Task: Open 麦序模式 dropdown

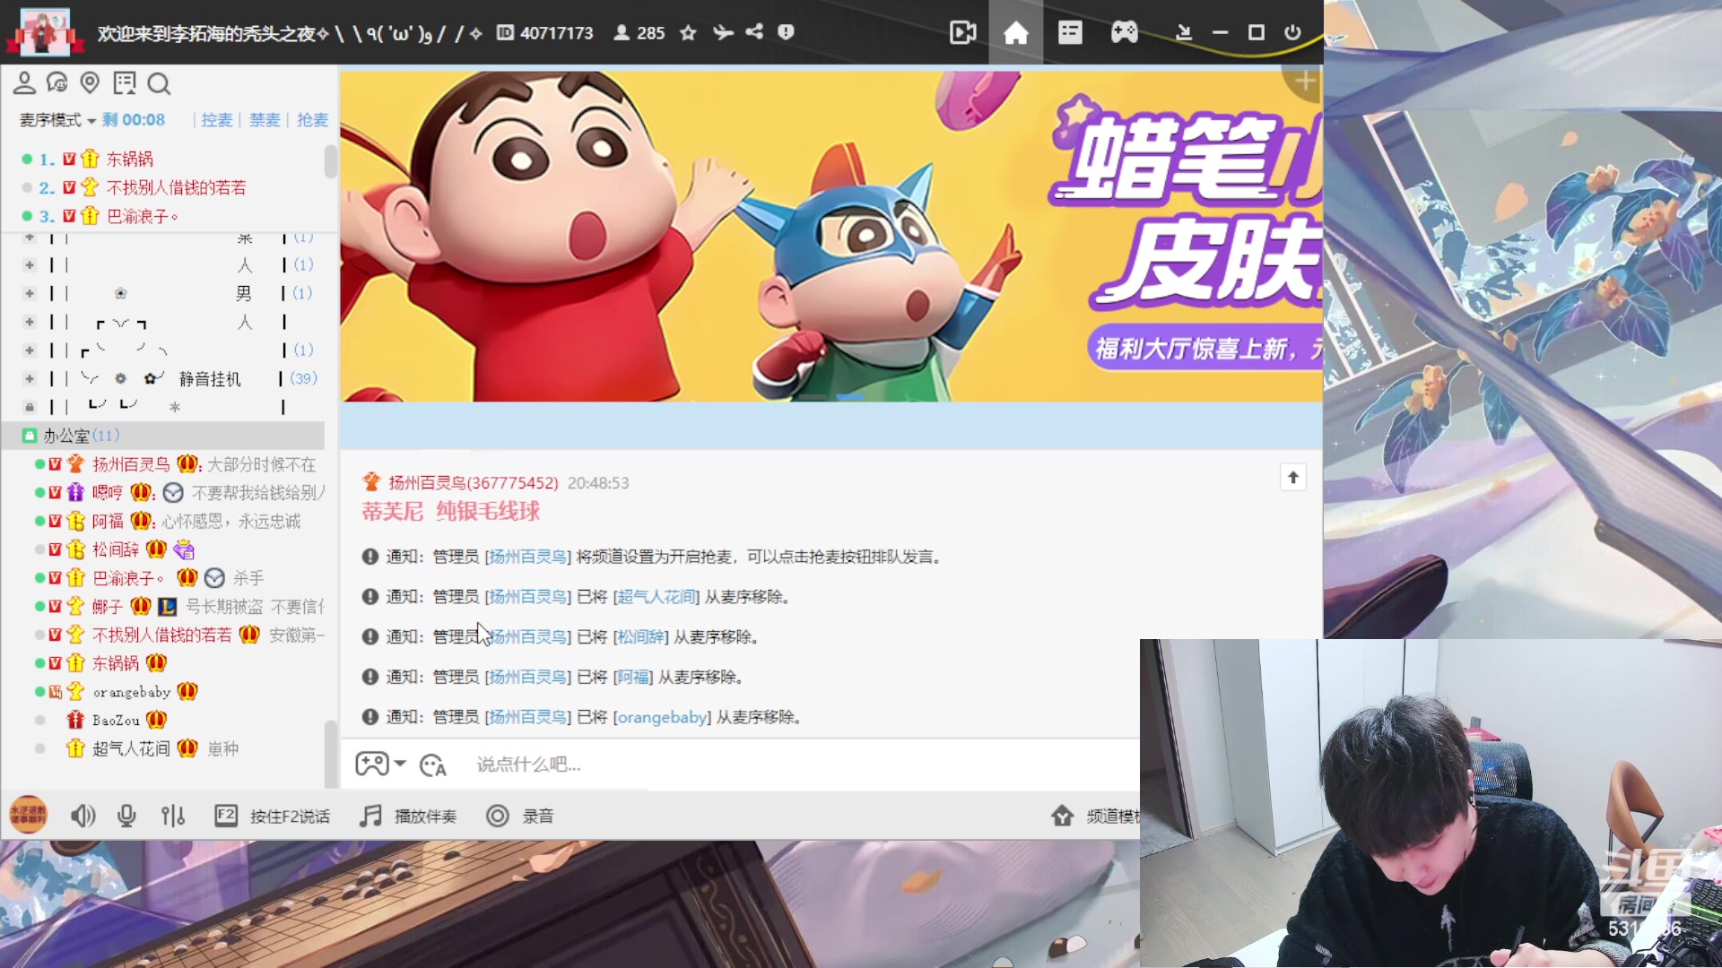Action: (x=57, y=120)
